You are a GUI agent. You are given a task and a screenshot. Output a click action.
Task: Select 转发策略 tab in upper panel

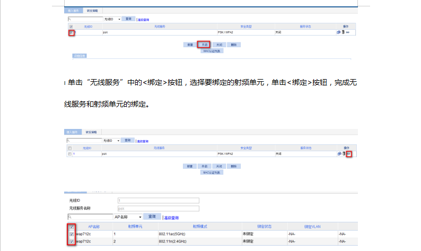point(92,11)
